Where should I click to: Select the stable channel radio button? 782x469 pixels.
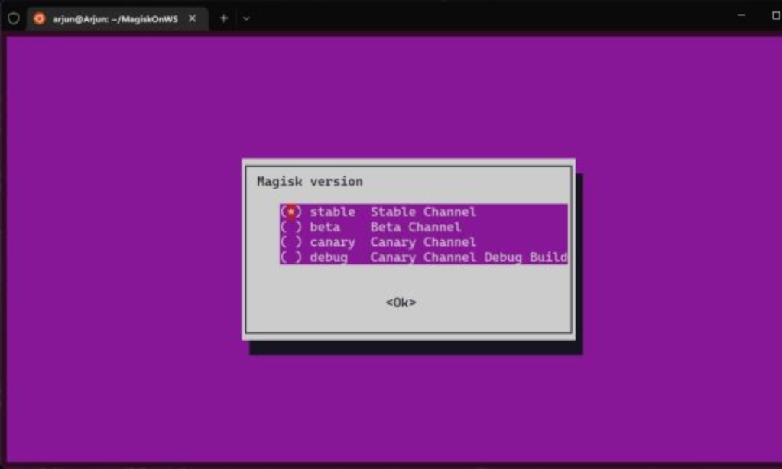(291, 212)
